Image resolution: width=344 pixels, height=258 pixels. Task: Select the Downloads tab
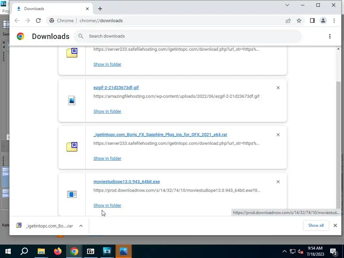click(x=52, y=9)
